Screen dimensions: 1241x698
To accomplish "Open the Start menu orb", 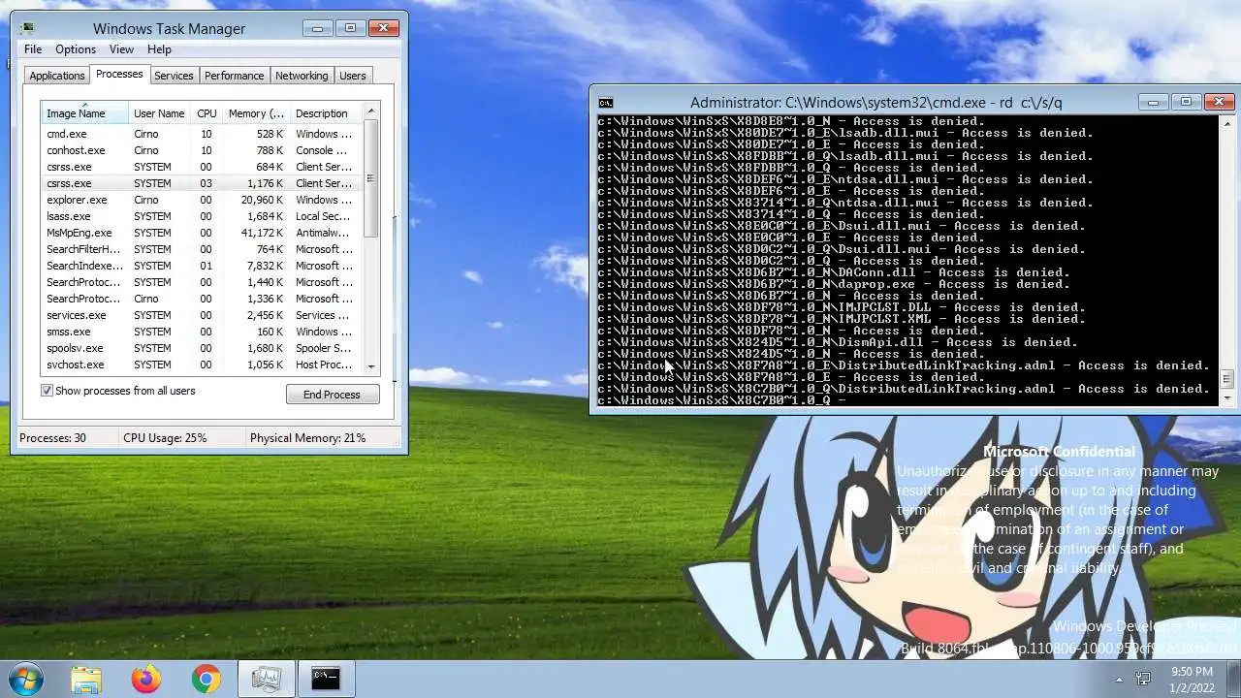I will 24,679.
